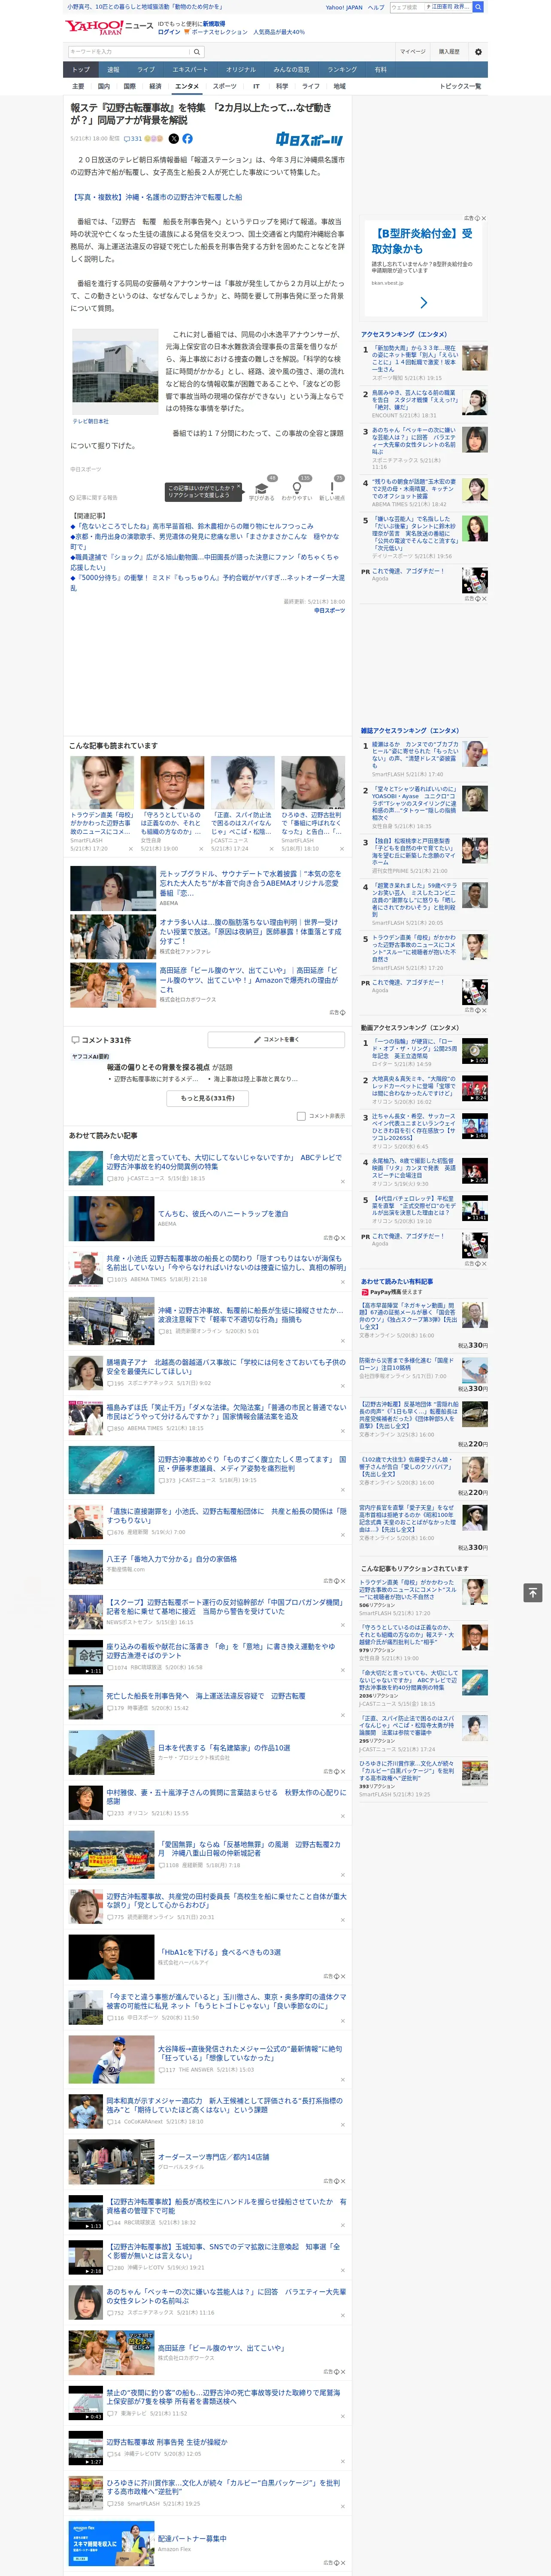Viewport: 551px width, 2576px height.
Task: Click the blue web search button
Action: tap(478, 7)
